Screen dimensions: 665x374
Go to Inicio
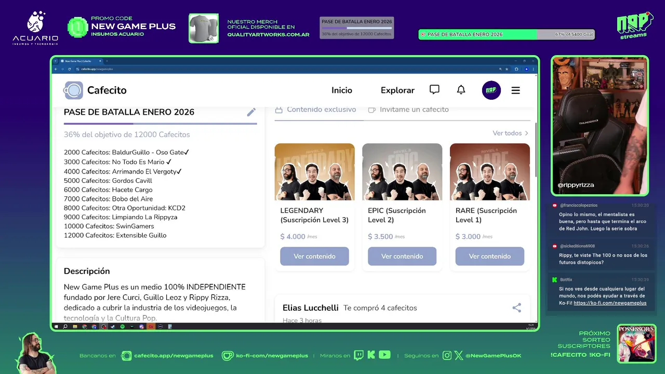[342, 90]
